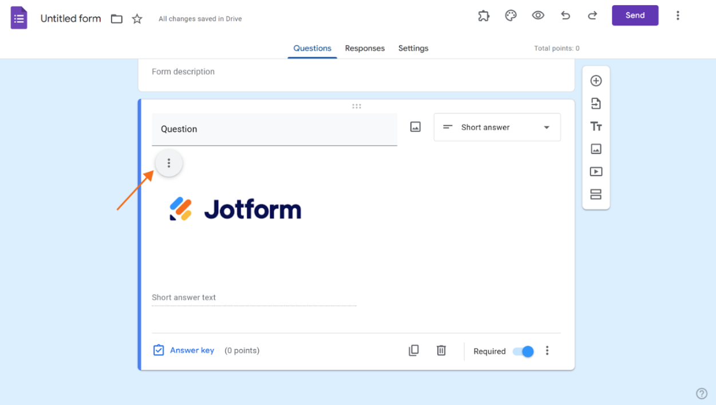Click the Total points: 0 label
This screenshot has width=716, height=405.
coord(556,49)
